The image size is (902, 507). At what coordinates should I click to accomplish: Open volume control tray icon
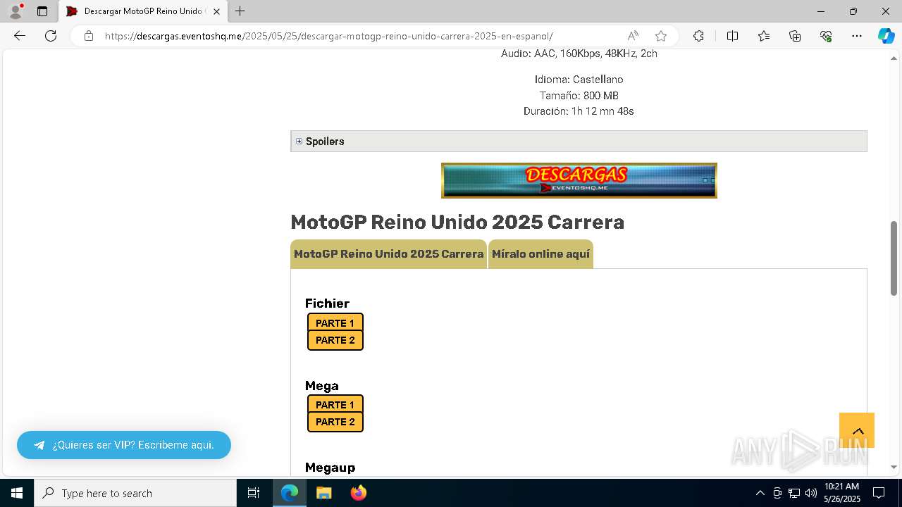[x=811, y=493]
